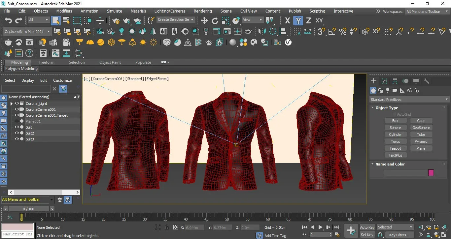Open the Animation menu
451x239 pixels.
(x=89, y=11)
